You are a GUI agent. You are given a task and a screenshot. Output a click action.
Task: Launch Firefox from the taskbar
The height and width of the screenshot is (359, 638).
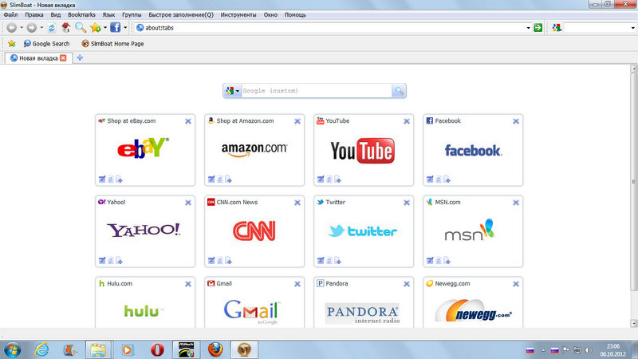point(215,349)
